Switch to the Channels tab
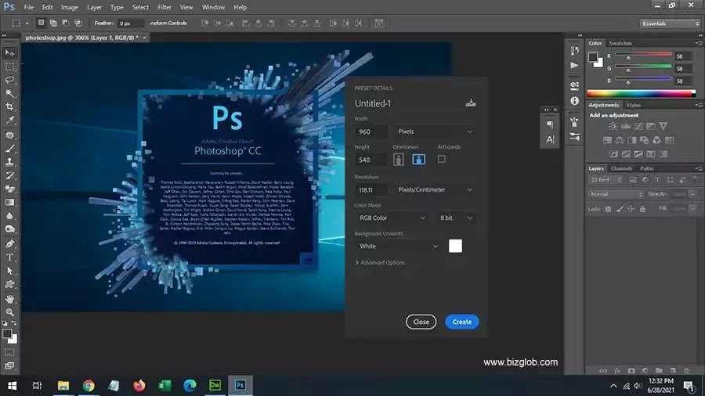Viewport: 705px width, 396px height. click(621, 168)
